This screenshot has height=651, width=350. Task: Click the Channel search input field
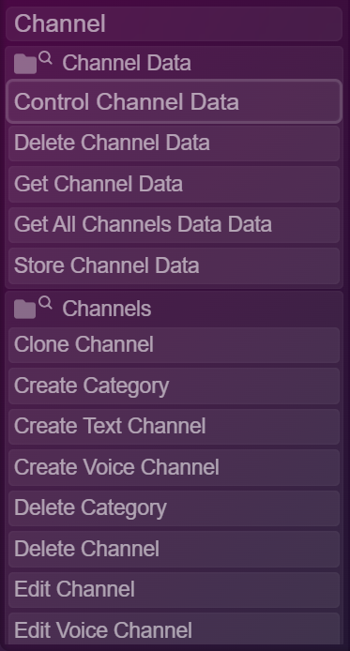click(x=174, y=23)
